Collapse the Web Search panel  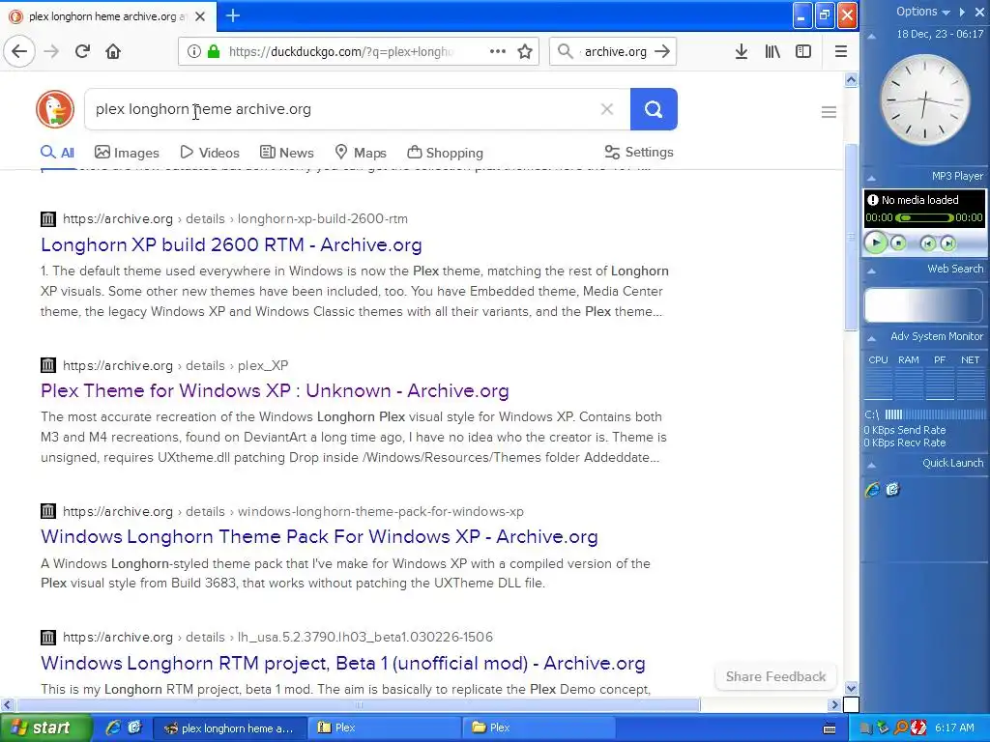tap(871, 271)
